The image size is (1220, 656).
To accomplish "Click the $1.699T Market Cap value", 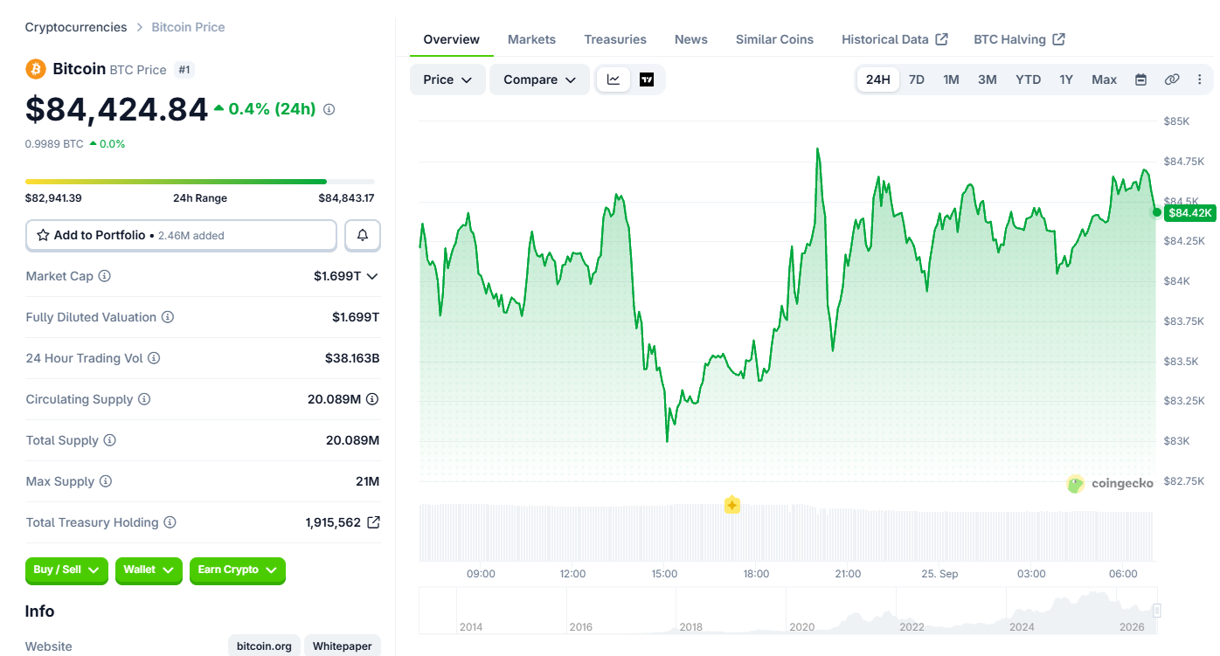I will pos(337,276).
